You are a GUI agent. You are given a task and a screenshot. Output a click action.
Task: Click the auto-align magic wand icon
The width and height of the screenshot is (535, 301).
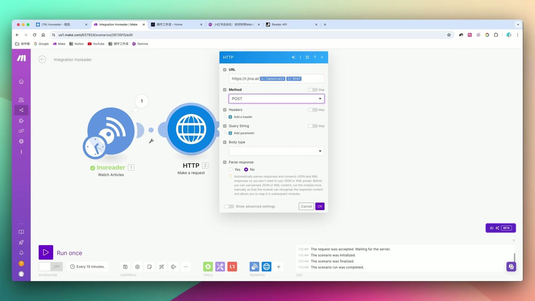point(161,267)
